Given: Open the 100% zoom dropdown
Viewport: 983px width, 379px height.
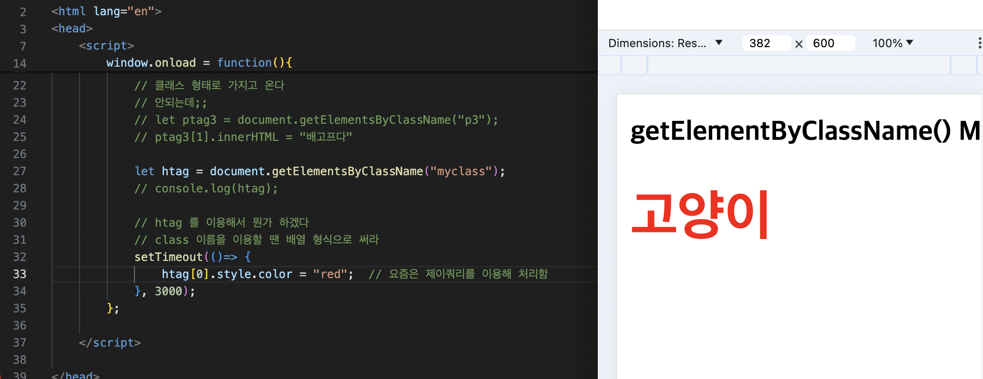Looking at the screenshot, I should [892, 43].
